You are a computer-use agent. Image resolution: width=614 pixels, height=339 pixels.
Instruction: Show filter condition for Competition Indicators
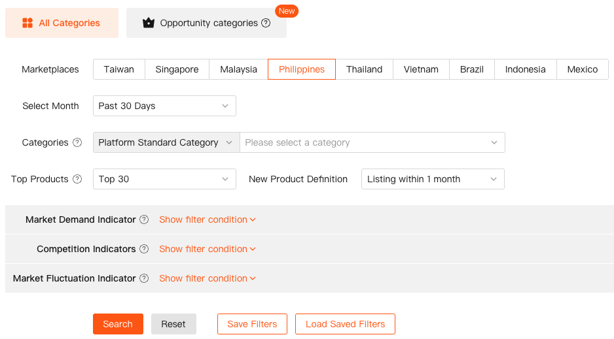click(207, 249)
